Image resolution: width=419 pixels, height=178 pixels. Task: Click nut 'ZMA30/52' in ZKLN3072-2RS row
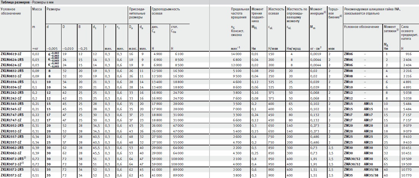coord(352,159)
